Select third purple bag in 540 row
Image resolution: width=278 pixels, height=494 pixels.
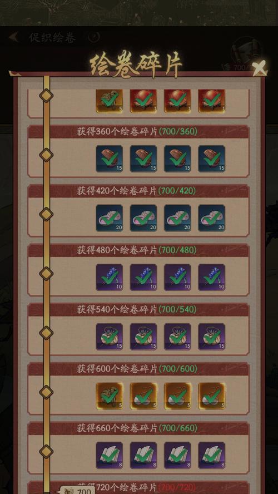click(x=177, y=337)
